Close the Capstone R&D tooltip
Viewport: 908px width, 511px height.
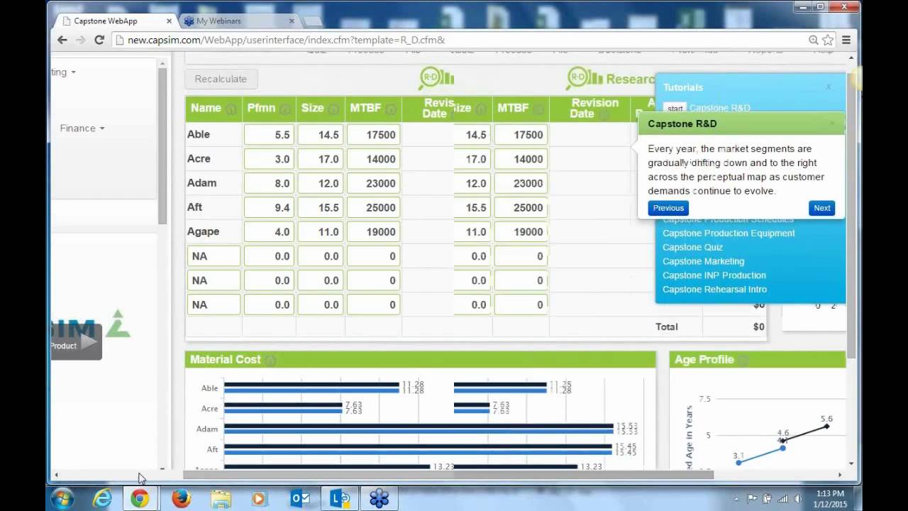[x=832, y=123]
